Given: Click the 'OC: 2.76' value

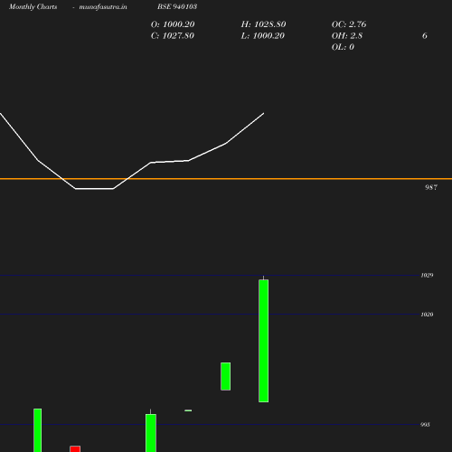Looking at the screenshot, I should click(x=349, y=24).
